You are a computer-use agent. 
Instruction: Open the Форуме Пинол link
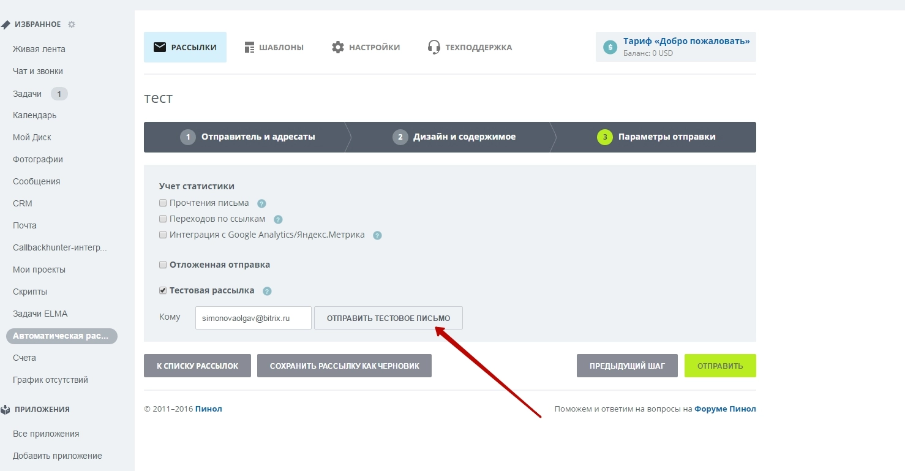[x=725, y=409]
